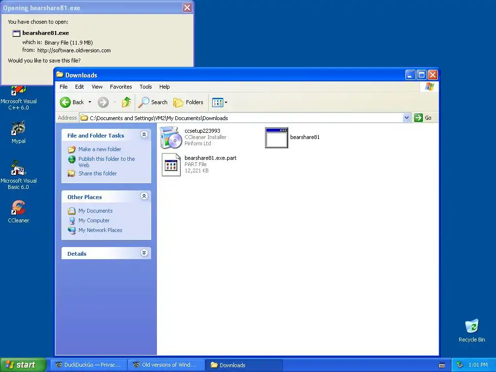496x372 pixels.
Task: Select the ccsetup223993 installer icon
Action: pyautogui.click(x=171, y=137)
